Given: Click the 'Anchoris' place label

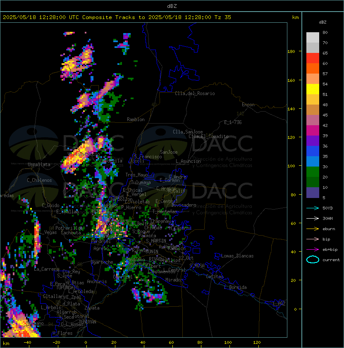Looking at the screenshot, I should [97, 281].
